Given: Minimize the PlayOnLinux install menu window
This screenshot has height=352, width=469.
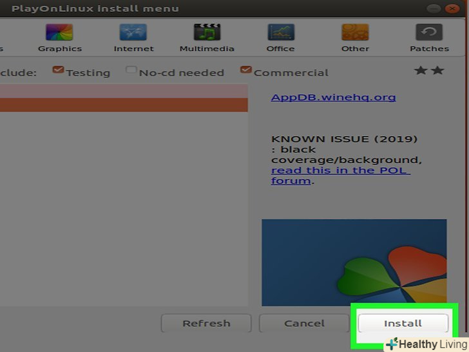Looking at the screenshot, I should point(434,8).
